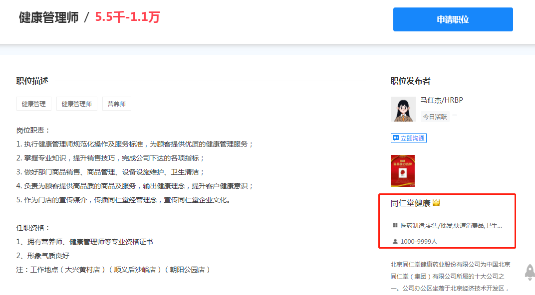The height and width of the screenshot is (295, 535).
Task: Click the 任职资格 label
Action: [33, 228]
